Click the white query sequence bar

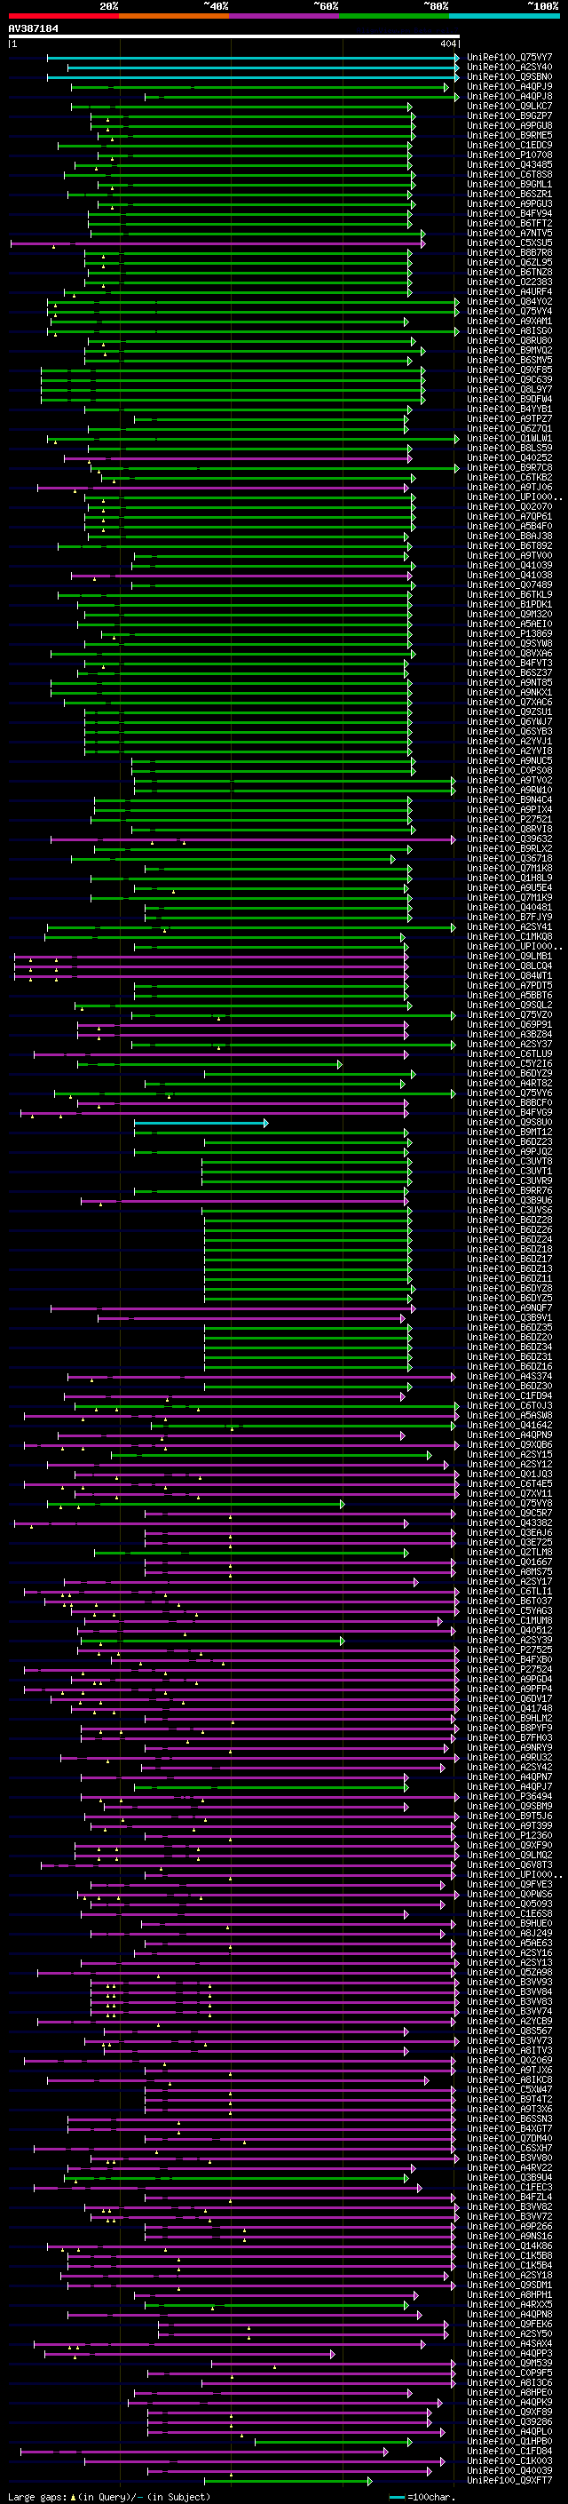pyautogui.click(x=234, y=37)
